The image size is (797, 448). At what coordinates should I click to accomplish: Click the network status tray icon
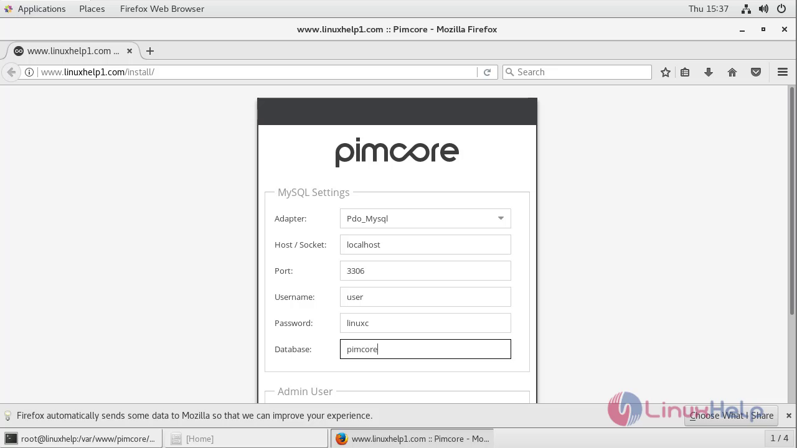[746, 9]
